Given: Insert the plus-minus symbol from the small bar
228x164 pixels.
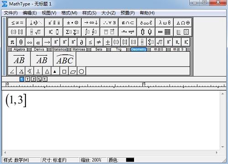Looking at the screenshot, I should 108,42.
